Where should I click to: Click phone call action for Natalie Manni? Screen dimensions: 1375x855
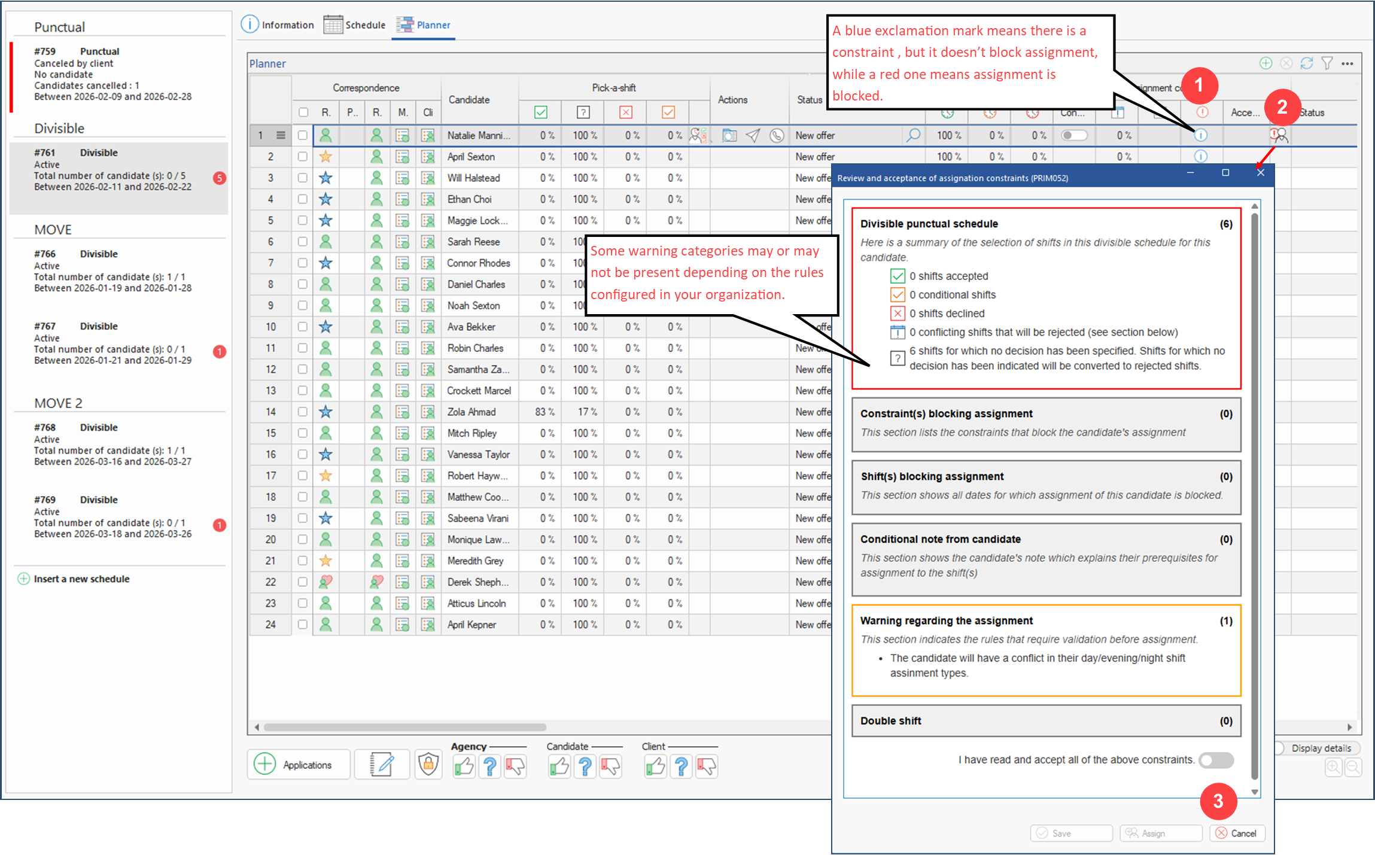(777, 136)
